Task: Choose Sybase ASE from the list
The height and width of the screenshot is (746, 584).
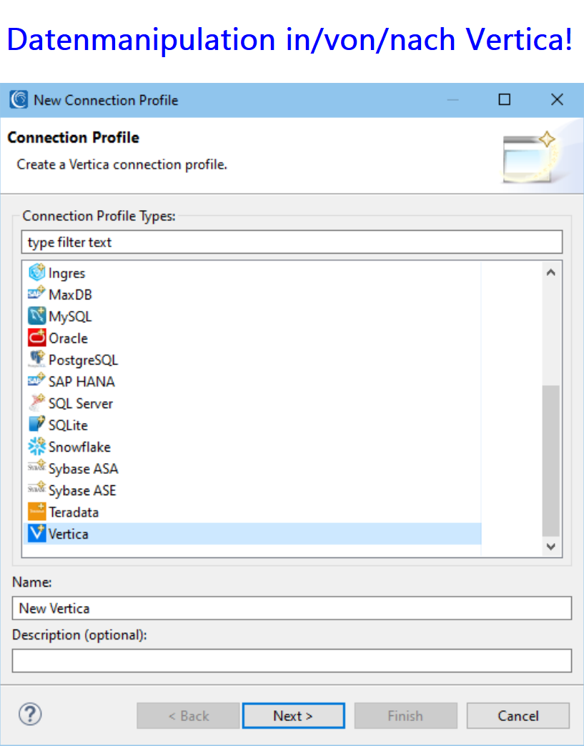Action: (x=82, y=490)
